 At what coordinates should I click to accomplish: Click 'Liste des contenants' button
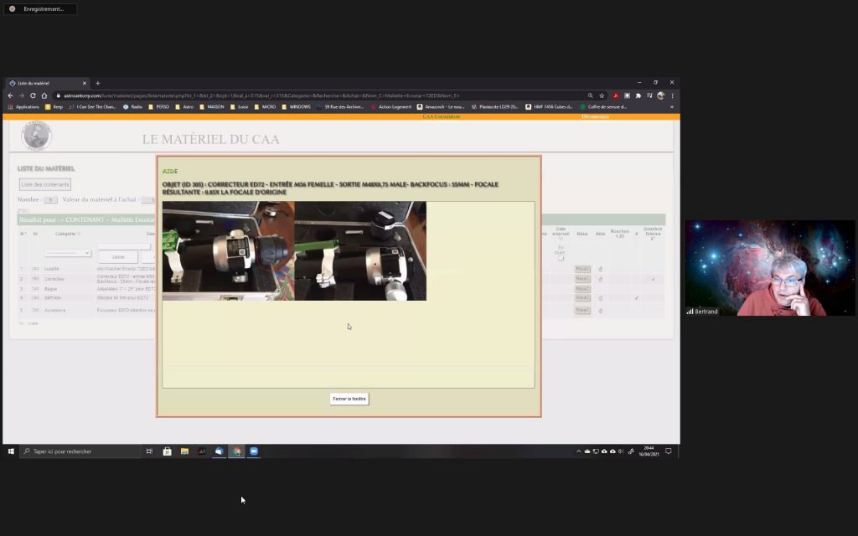(45, 185)
